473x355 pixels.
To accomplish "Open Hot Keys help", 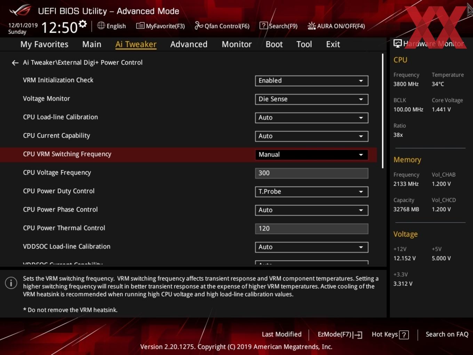I will click(x=390, y=334).
